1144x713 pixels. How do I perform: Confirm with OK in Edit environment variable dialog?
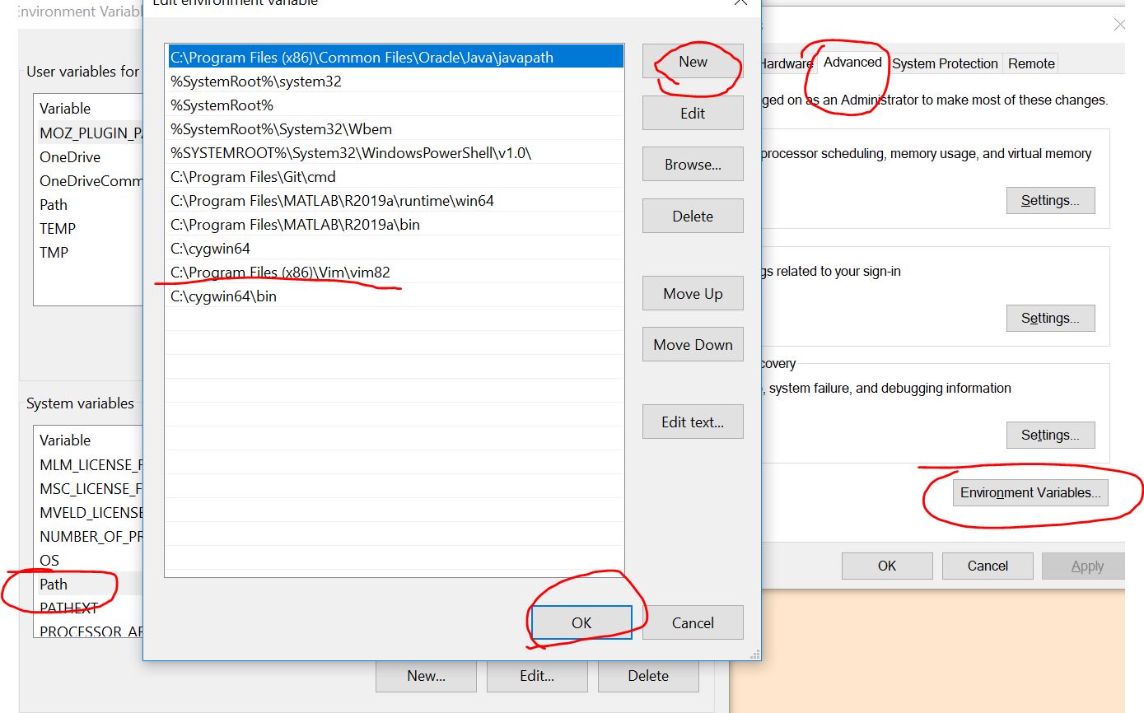tap(581, 623)
